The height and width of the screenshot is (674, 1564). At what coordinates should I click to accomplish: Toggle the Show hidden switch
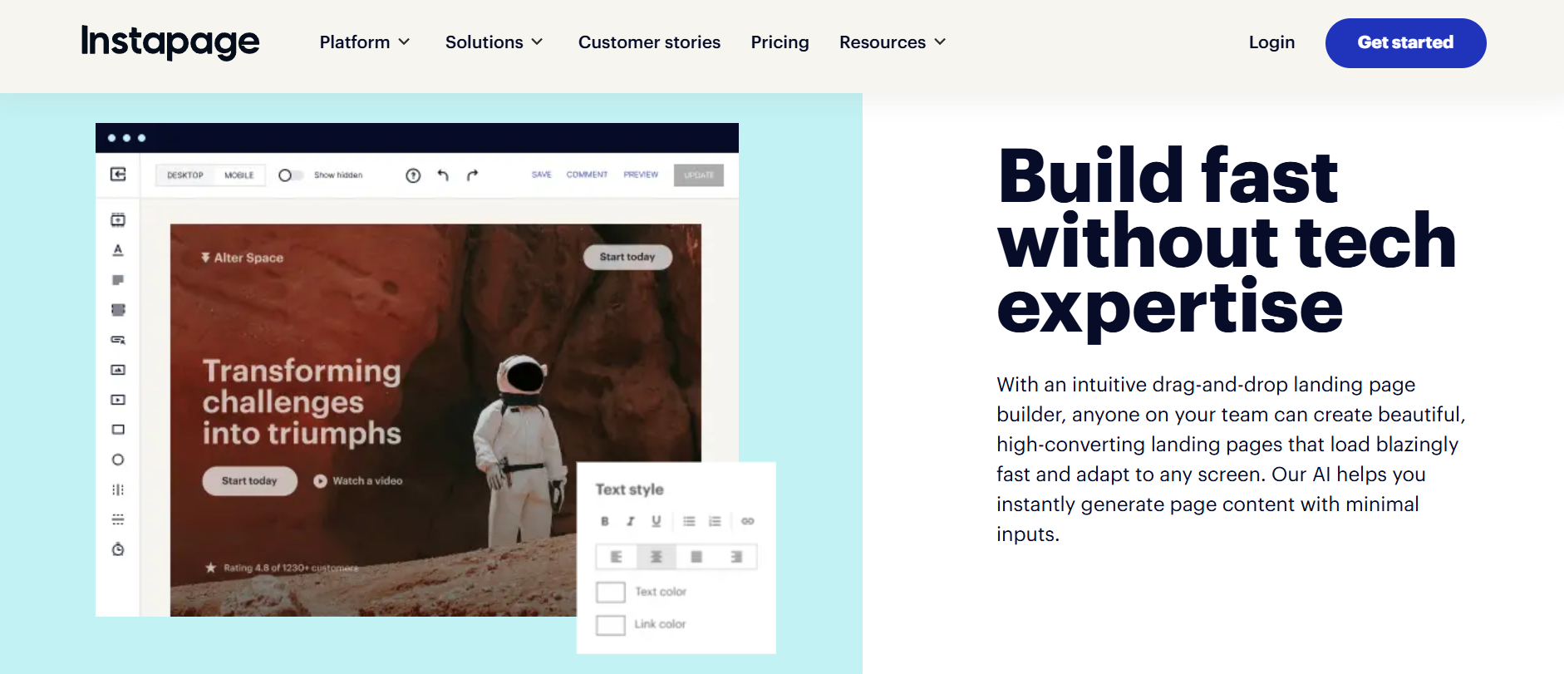[x=290, y=175]
